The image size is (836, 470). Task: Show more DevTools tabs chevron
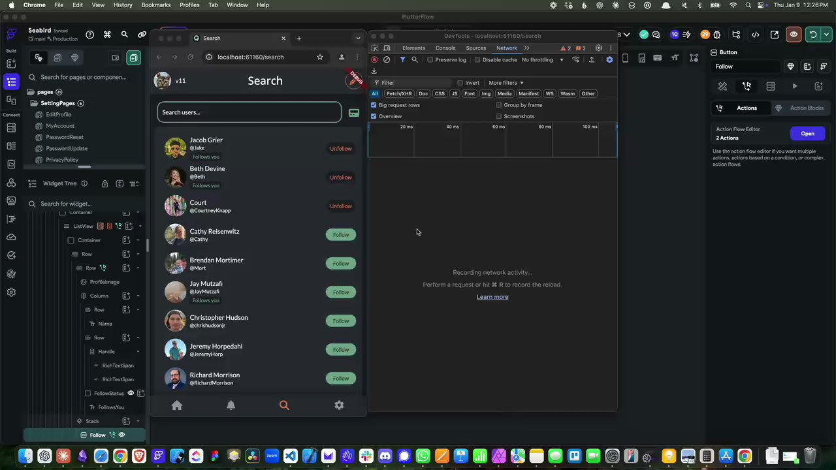coord(527,48)
